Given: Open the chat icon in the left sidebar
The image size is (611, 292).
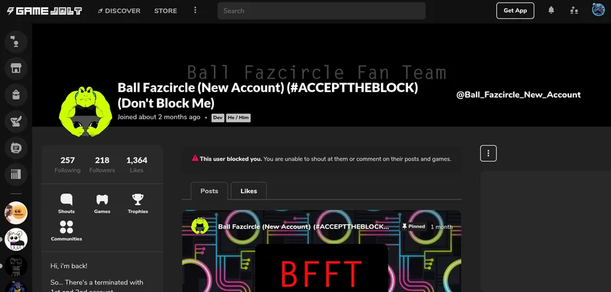Looking at the screenshot, I should point(16,42).
